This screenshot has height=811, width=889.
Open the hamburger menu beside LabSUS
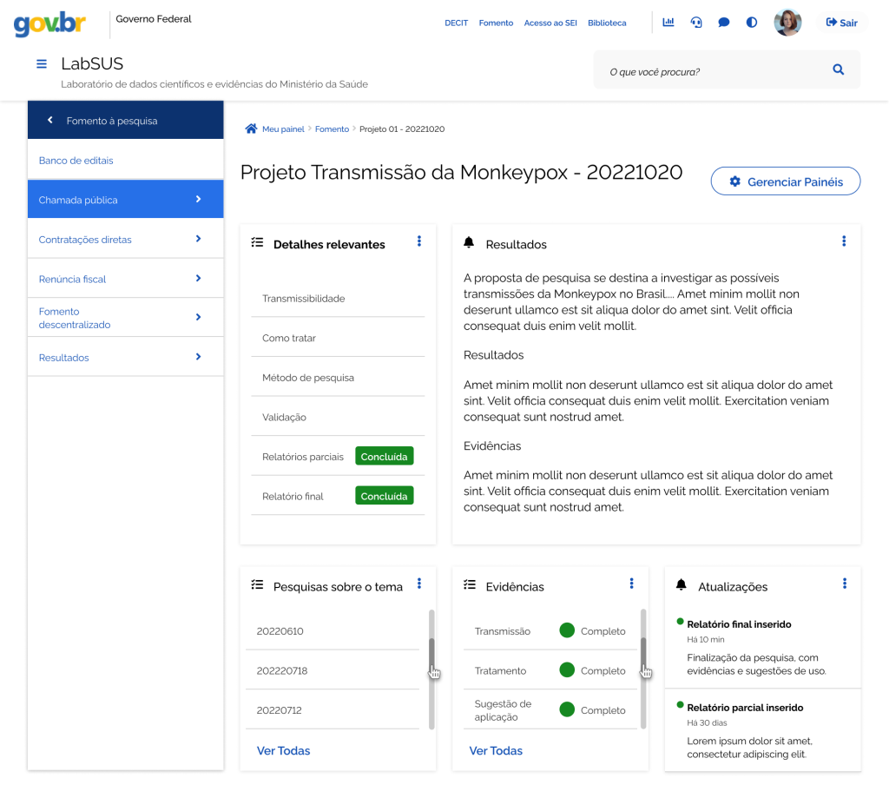pos(41,64)
